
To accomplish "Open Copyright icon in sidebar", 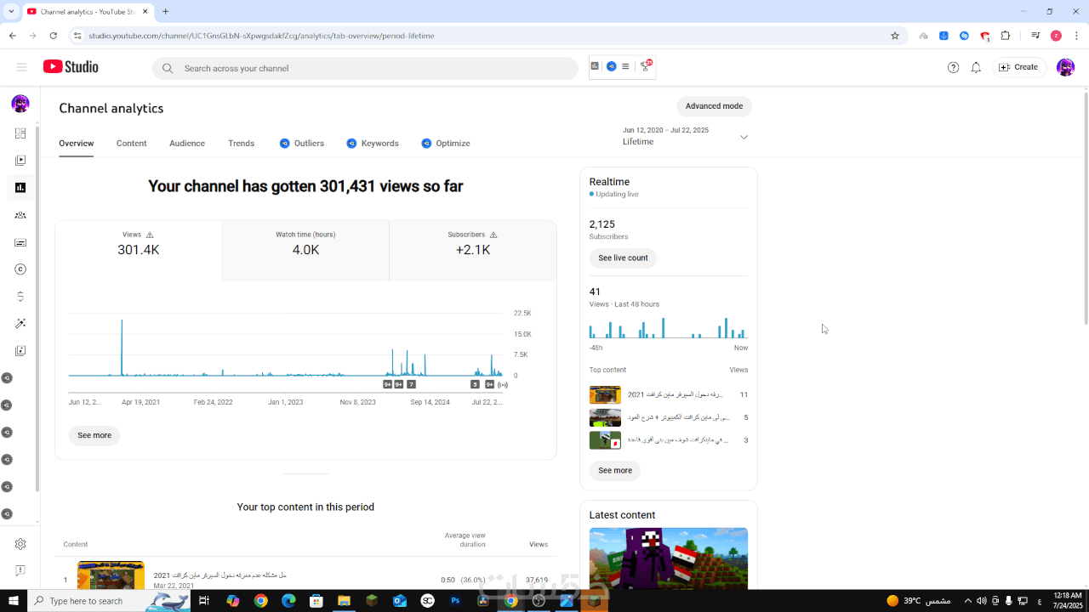I will 20,269.
